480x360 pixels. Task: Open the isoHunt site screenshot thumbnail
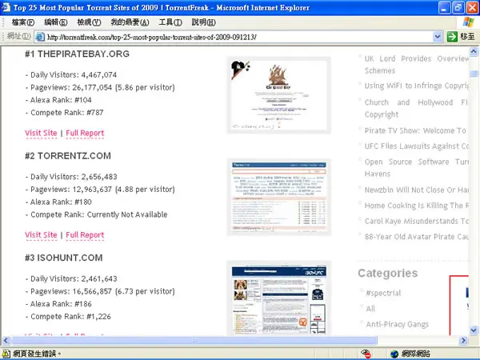point(279,299)
